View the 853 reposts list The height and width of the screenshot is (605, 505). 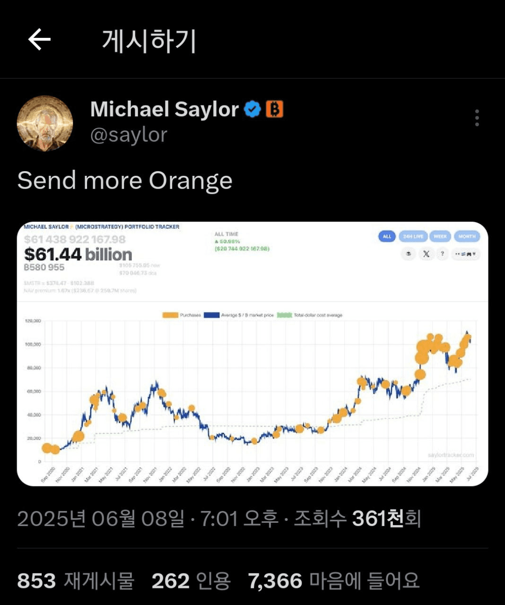click(76, 581)
